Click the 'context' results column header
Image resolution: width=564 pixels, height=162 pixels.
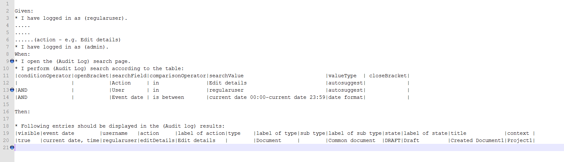point(518,133)
